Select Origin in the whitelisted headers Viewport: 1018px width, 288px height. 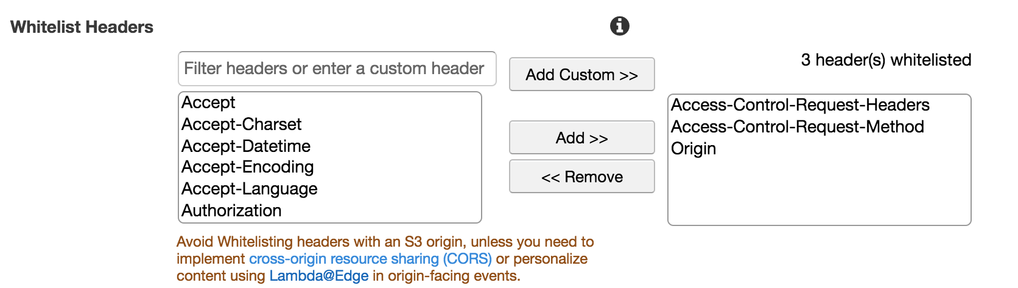819,148
